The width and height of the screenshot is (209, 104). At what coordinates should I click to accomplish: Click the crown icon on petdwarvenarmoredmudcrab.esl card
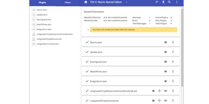[x=154, y=91]
